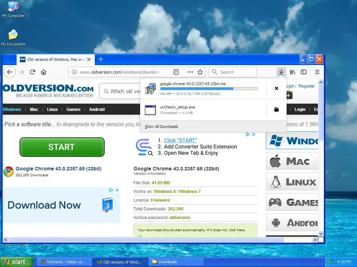Reload the page with the refresh icon
Viewport: 357px width, 267px height.
tap(32, 72)
